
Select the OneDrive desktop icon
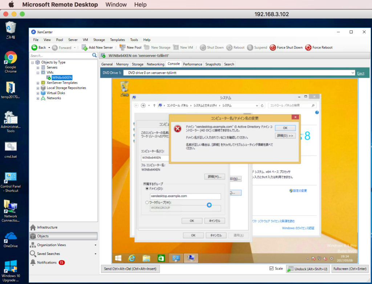click(x=11, y=240)
